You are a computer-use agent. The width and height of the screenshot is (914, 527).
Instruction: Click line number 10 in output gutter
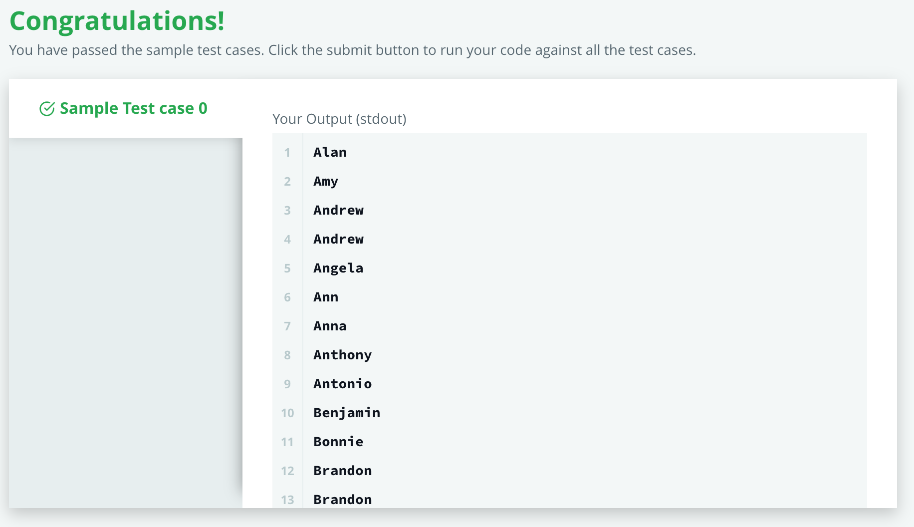pos(287,413)
